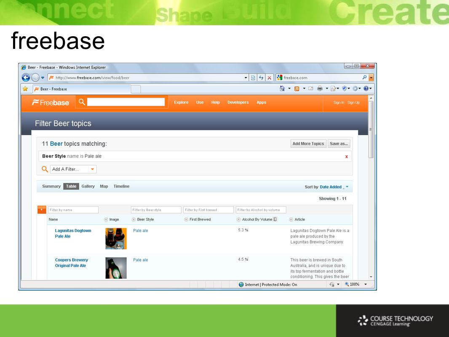Click the orange add column plus button
The width and height of the screenshot is (449, 337).
click(42, 210)
